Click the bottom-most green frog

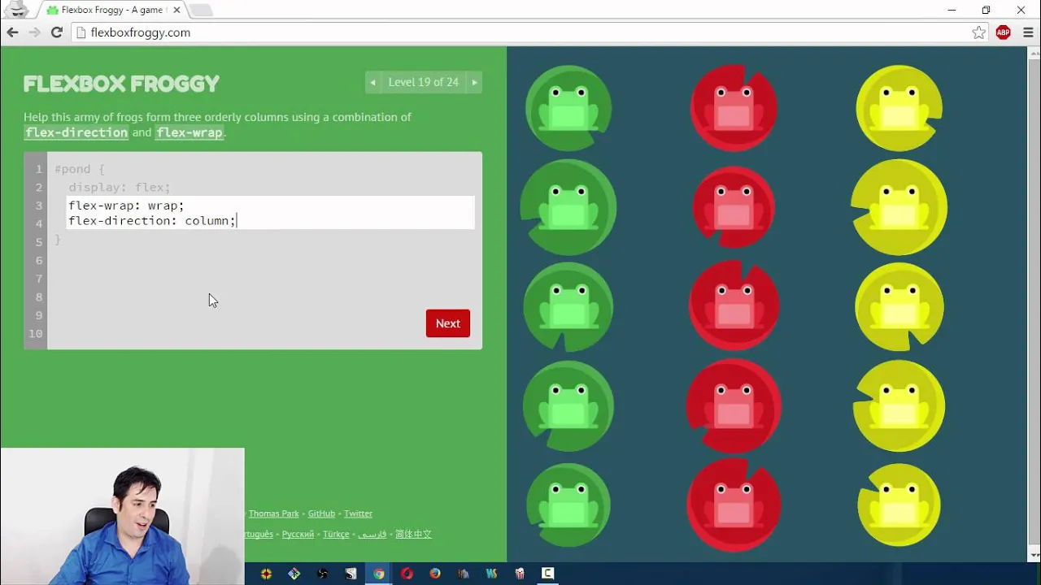[568, 505]
